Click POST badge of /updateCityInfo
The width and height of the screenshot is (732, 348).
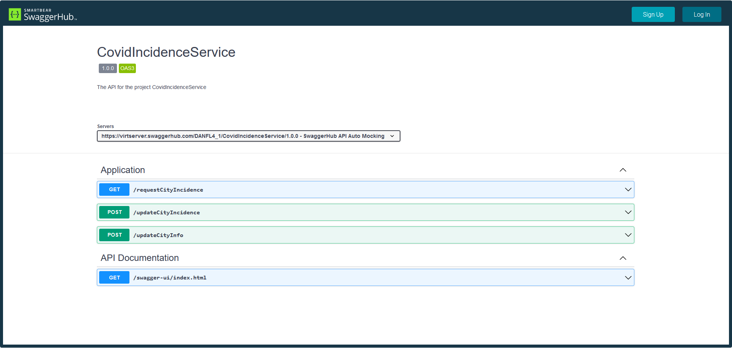pos(114,235)
